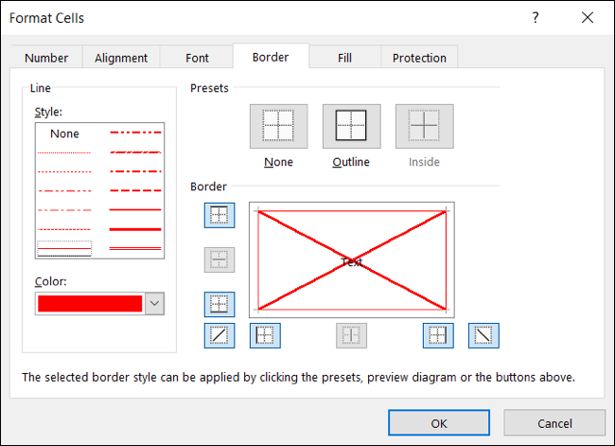Image resolution: width=615 pixels, height=446 pixels.
Task: Go to the Alignment tab
Action: click(x=121, y=58)
